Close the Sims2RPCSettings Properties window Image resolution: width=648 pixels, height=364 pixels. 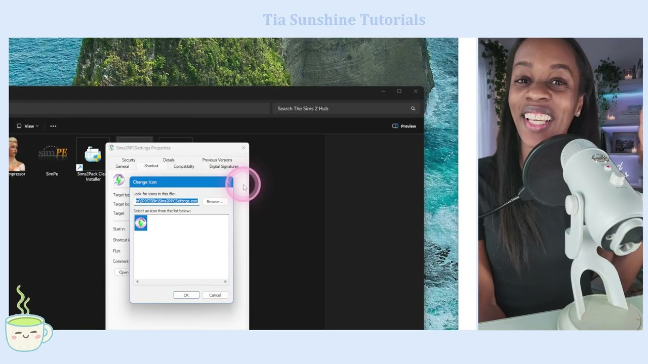pos(244,148)
